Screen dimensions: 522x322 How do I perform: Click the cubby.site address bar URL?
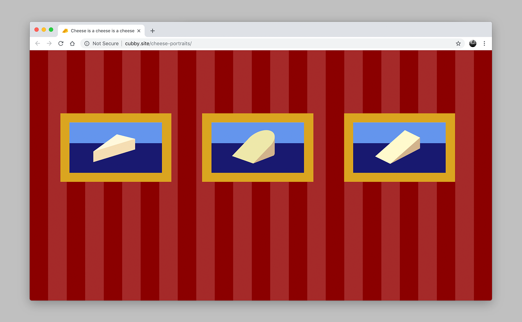click(158, 43)
